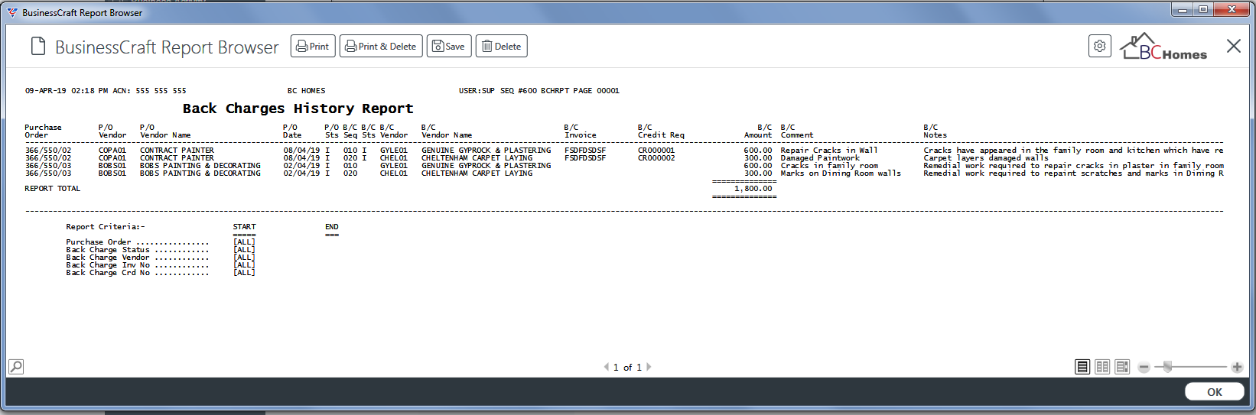Click the B/C Amount column header

point(758,131)
